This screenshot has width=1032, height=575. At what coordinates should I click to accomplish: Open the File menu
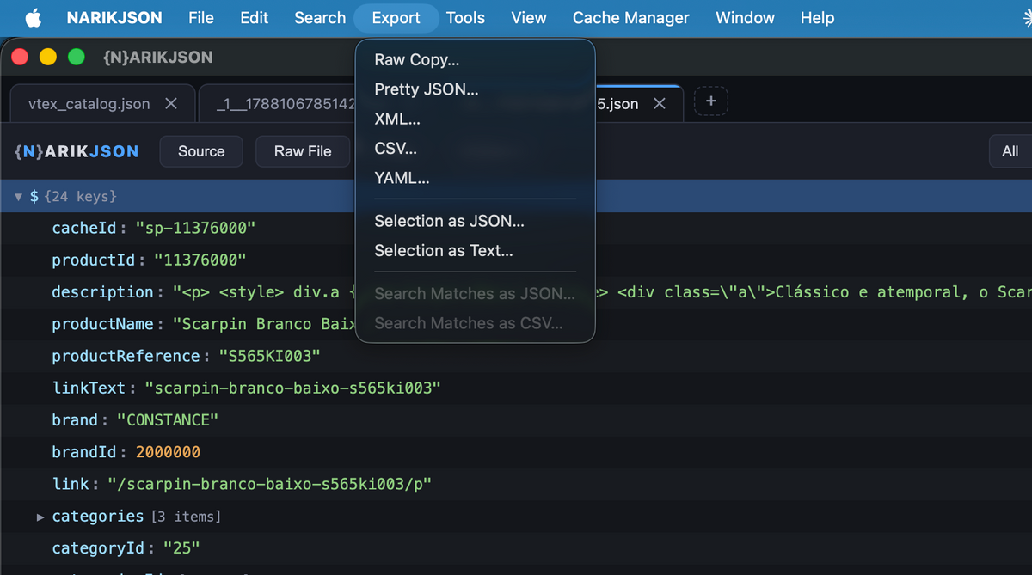tap(201, 17)
